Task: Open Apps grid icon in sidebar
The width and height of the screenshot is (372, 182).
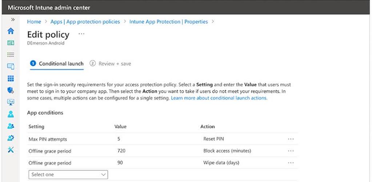Action: [x=11, y=78]
